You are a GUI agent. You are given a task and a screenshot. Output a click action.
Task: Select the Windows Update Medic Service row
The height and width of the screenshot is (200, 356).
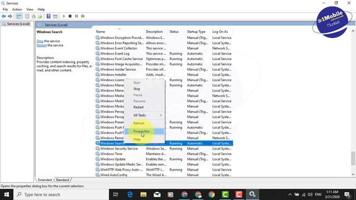pos(164,164)
